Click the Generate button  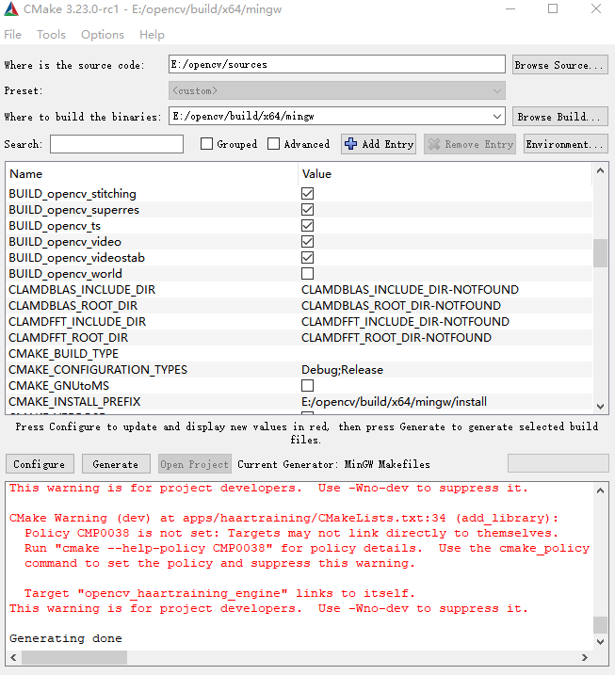(x=116, y=464)
